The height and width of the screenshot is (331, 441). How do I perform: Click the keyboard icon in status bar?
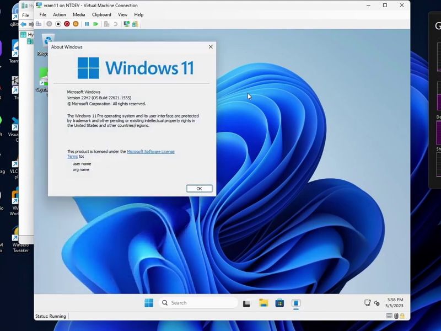point(389,316)
